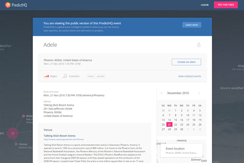Go to previous month in calendar

tap(162, 93)
